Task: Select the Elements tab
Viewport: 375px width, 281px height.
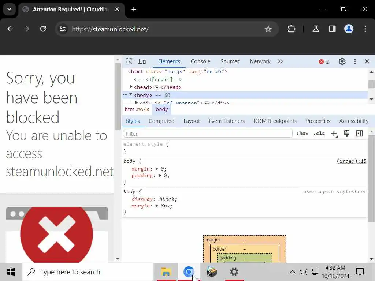Action: pyautogui.click(x=169, y=61)
